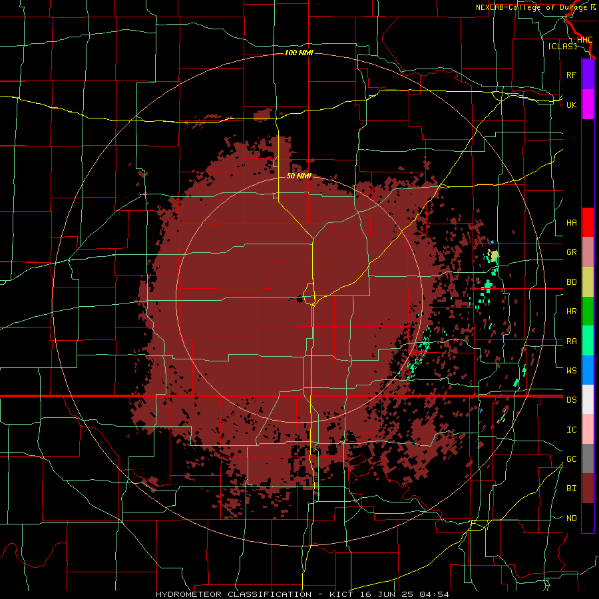599x599 pixels.
Task: Click the 100 NMI range ring label
Action: click(x=299, y=53)
